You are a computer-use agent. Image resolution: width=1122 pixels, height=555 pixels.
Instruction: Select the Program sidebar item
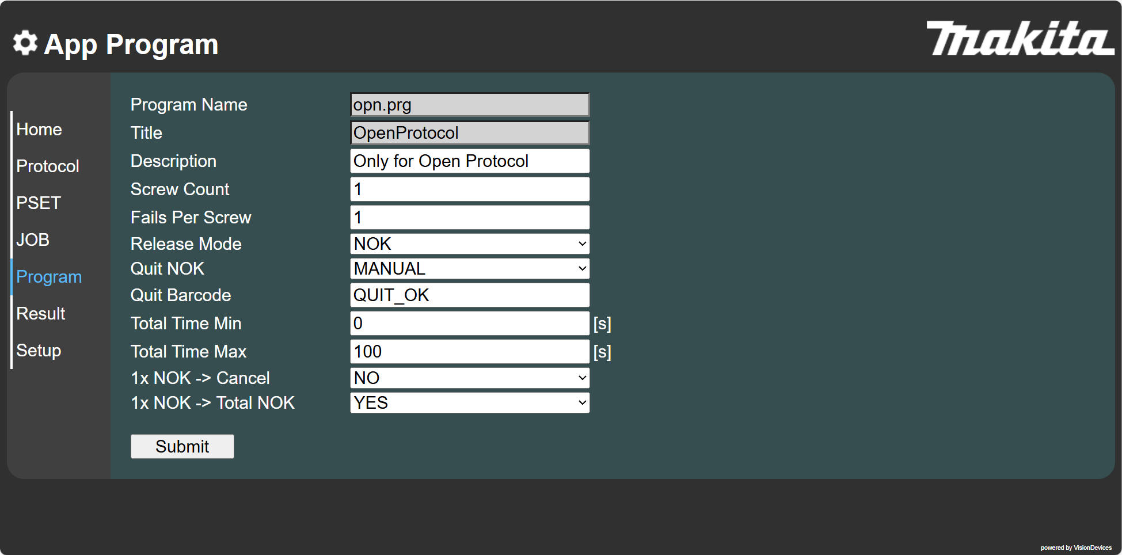(x=49, y=277)
